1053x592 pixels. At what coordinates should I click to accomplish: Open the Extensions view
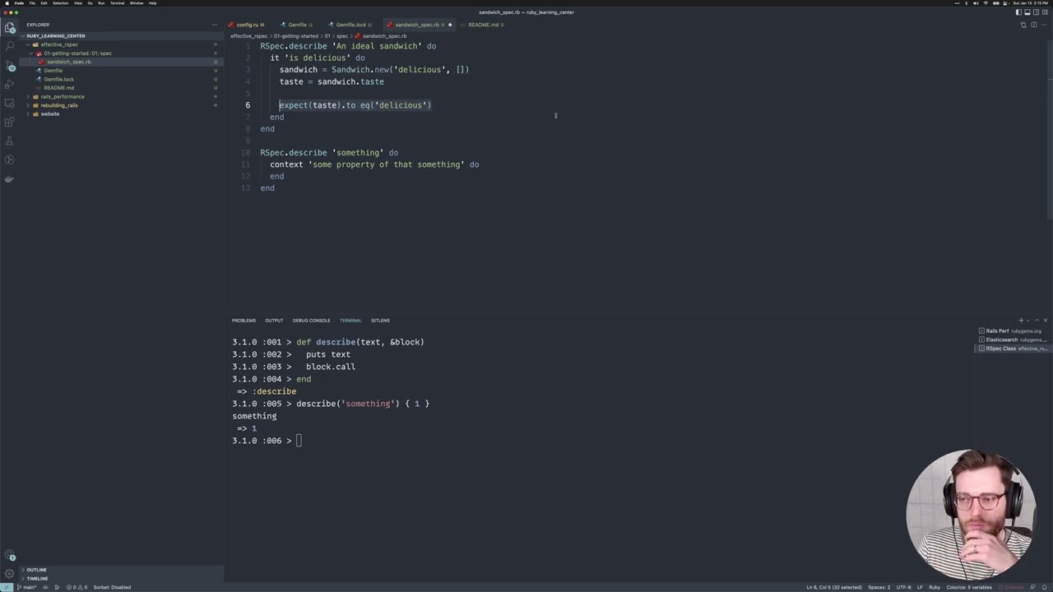[x=9, y=122]
